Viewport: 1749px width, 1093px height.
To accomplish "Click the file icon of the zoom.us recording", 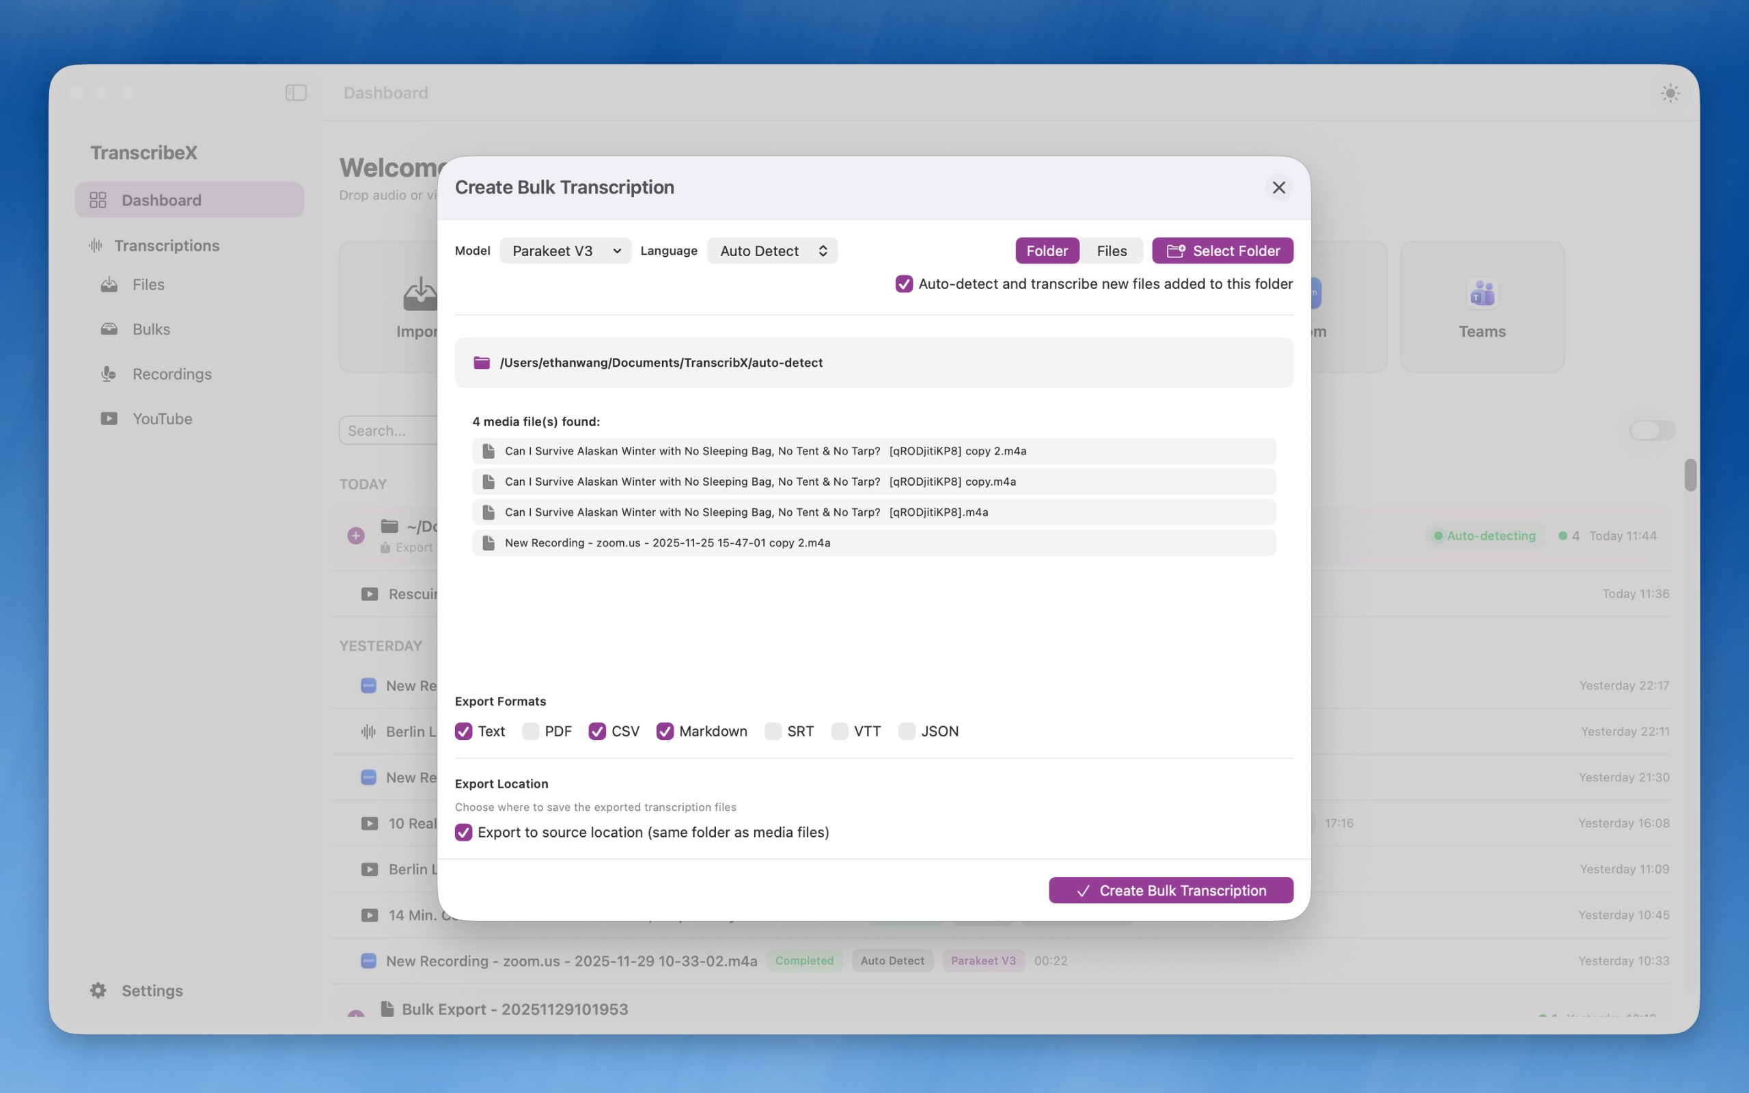I will 488,543.
